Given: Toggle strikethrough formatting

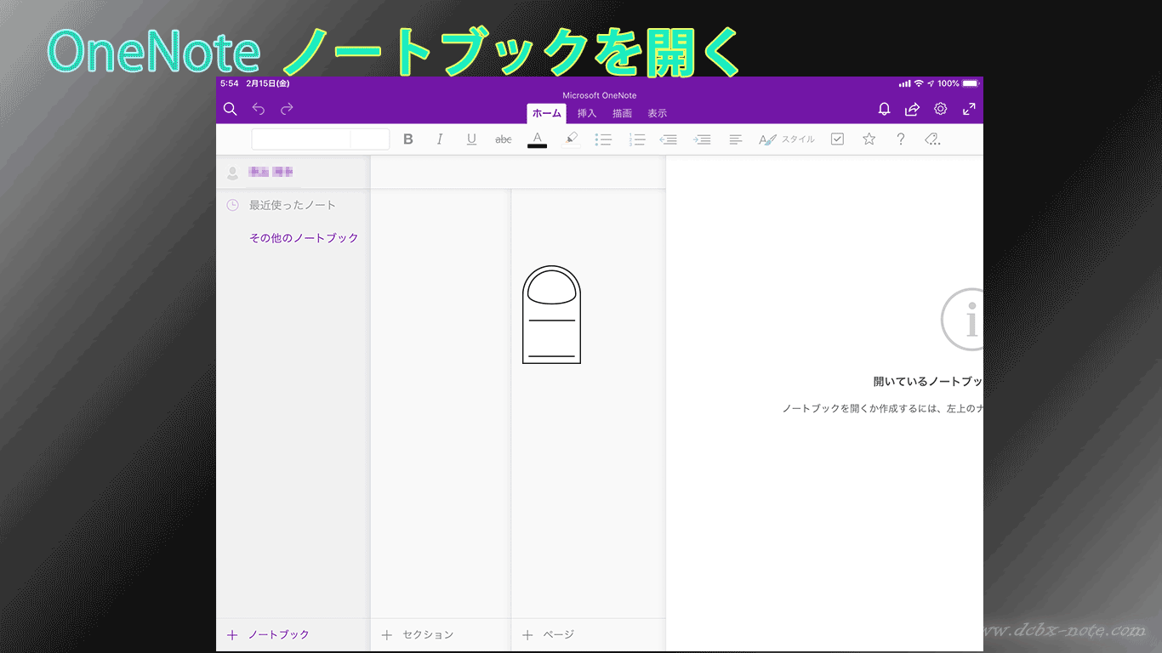Looking at the screenshot, I should coord(504,139).
